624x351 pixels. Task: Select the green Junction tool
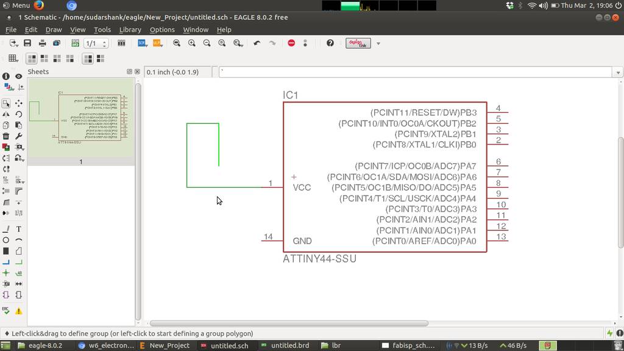point(6,273)
